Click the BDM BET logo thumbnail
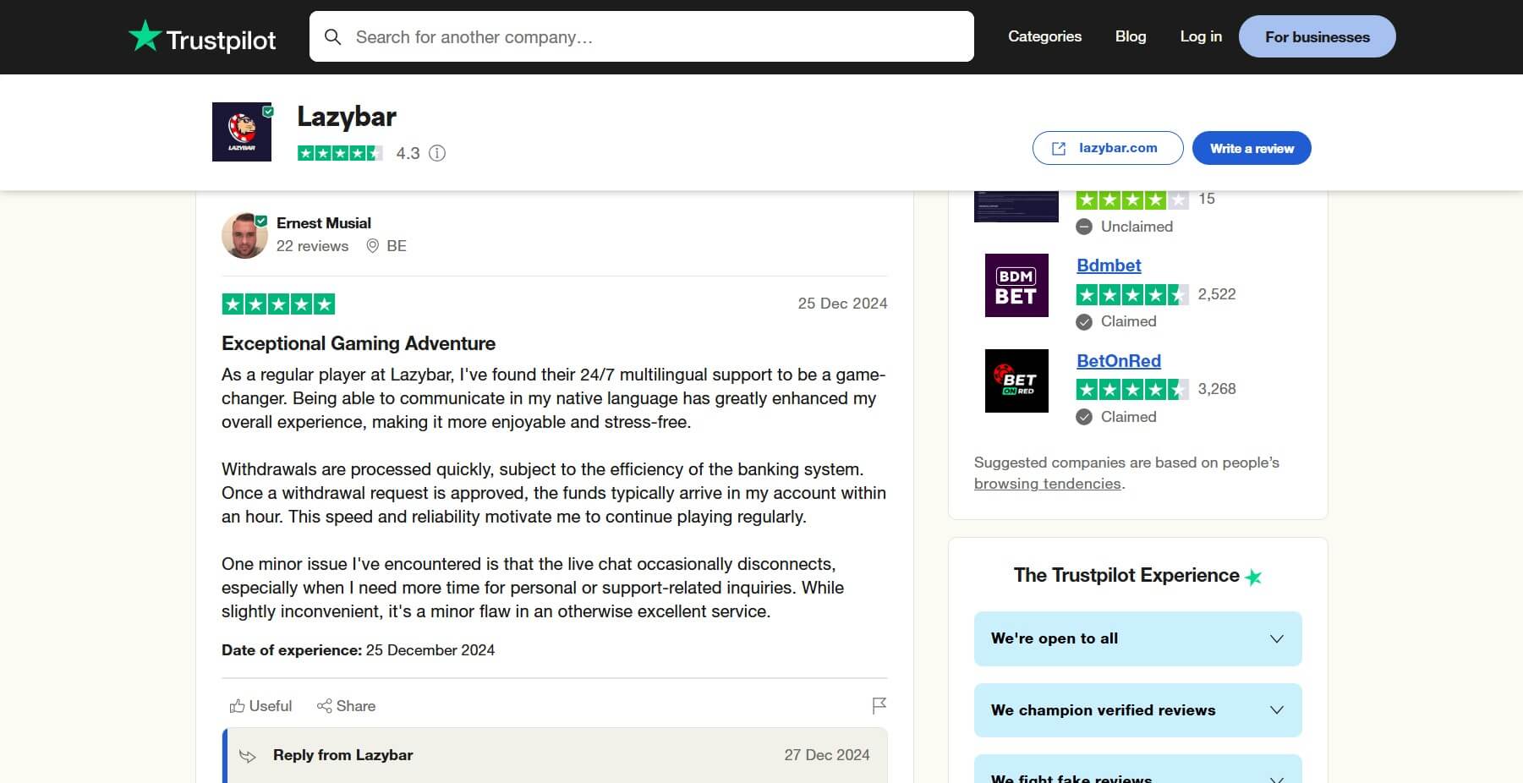The width and height of the screenshot is (1523, 783). tap(1016, 285)
